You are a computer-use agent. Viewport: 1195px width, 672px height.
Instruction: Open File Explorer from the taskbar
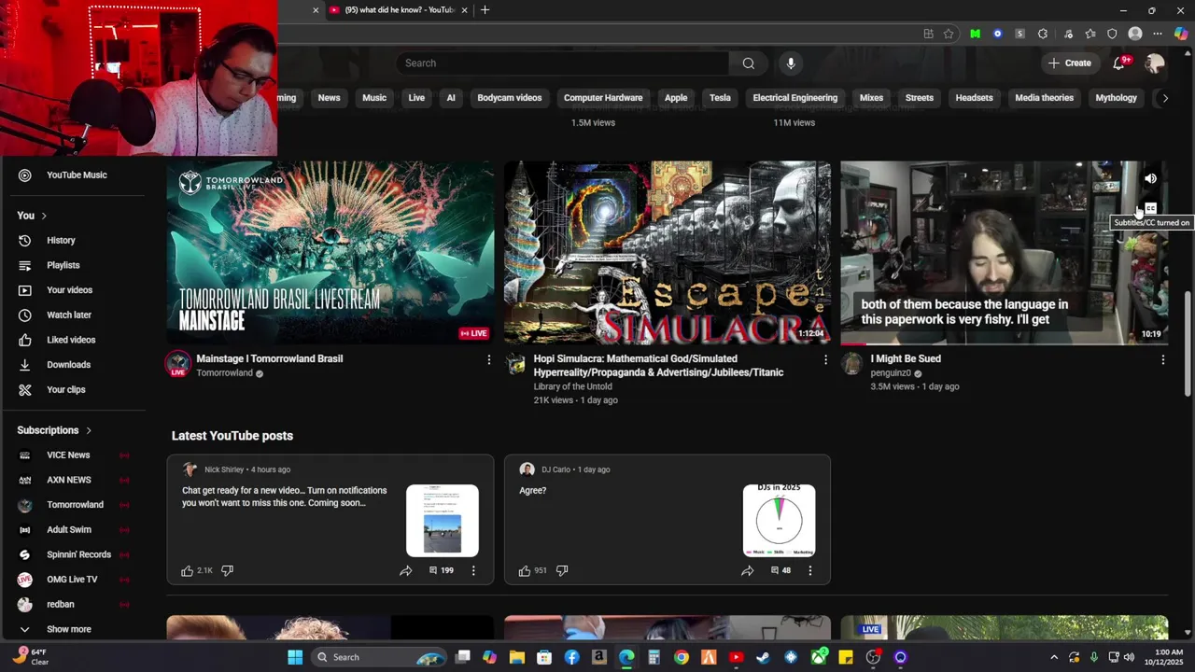pos(517,657)
